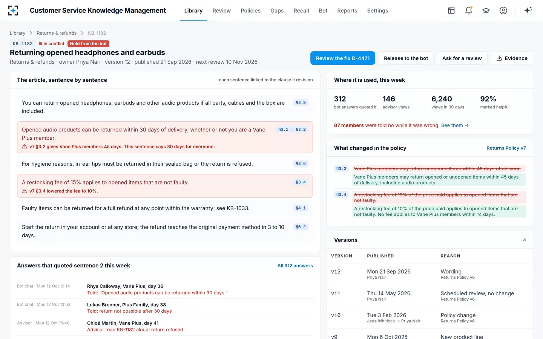Open the user account icon

pyautogui.click(x=503, y=11)
